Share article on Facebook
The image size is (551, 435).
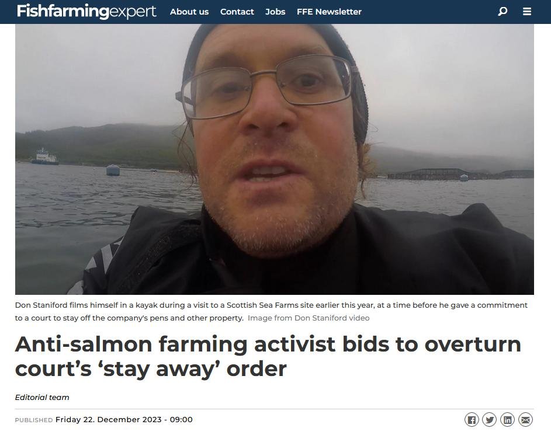(x=472, y=420)
